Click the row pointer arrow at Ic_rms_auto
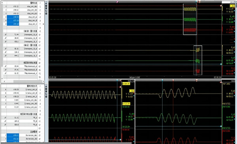 (x=43, y=24)
